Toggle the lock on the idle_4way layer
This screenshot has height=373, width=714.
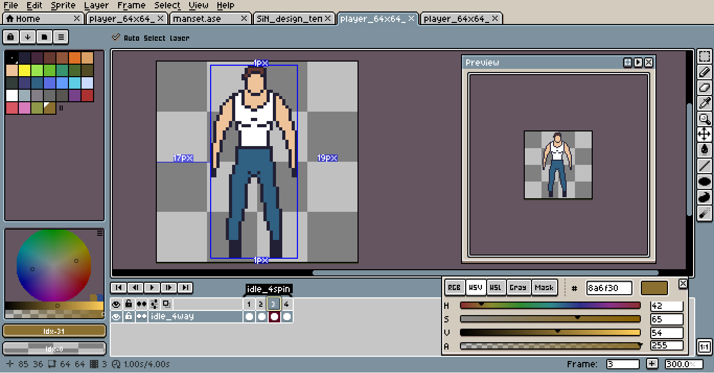tap(129, 317)
